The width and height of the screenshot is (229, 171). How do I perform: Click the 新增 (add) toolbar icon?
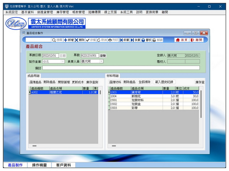tap(65, 40)
